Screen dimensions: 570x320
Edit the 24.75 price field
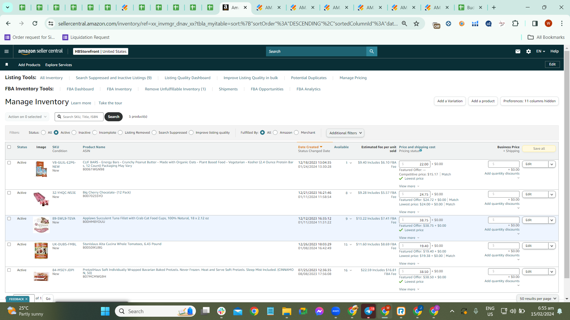coord(415,194)
